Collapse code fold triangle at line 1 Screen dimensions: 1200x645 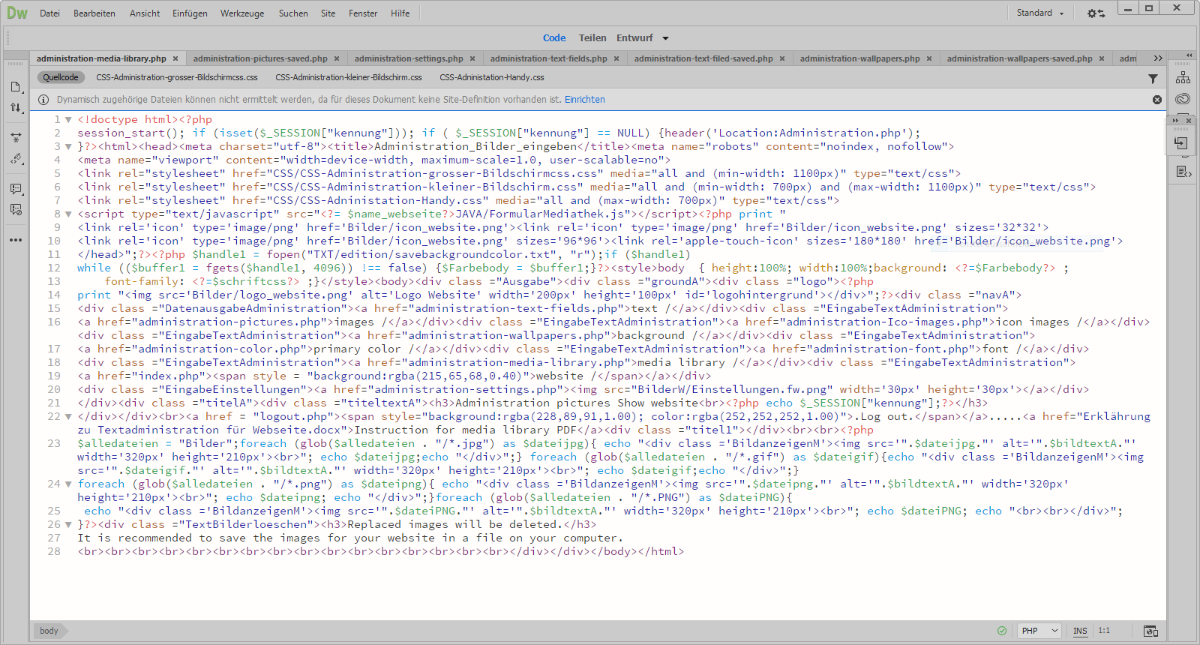pyautogui.click(x=68, y=120)
